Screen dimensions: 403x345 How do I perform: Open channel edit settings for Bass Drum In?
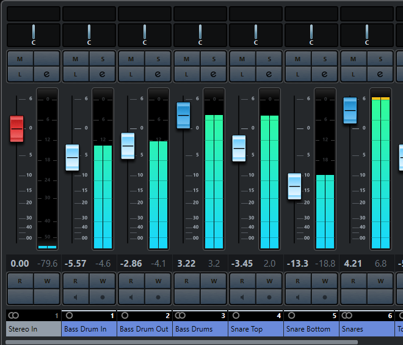(x=103, y=75)
